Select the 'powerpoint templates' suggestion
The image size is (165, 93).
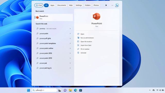pyautogui.click(x=54, y=43)
